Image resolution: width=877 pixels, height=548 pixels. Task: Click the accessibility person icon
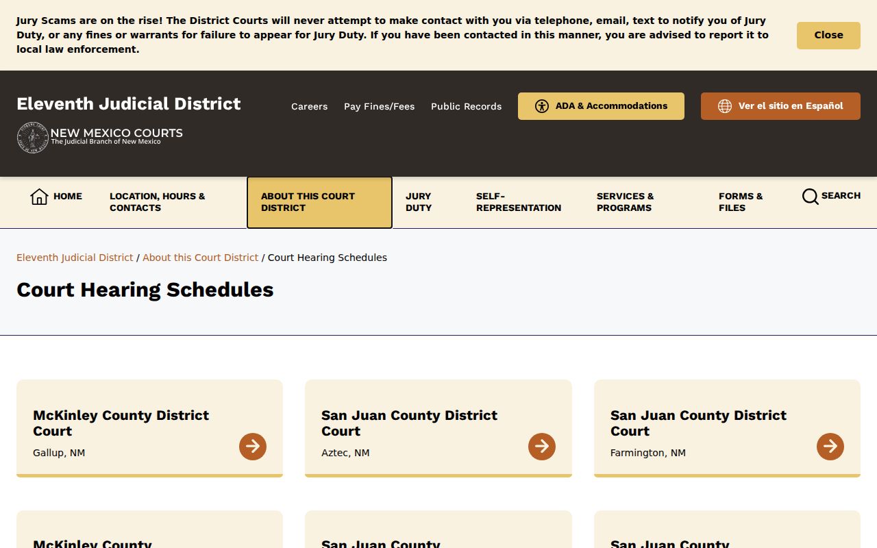point(542,106)
